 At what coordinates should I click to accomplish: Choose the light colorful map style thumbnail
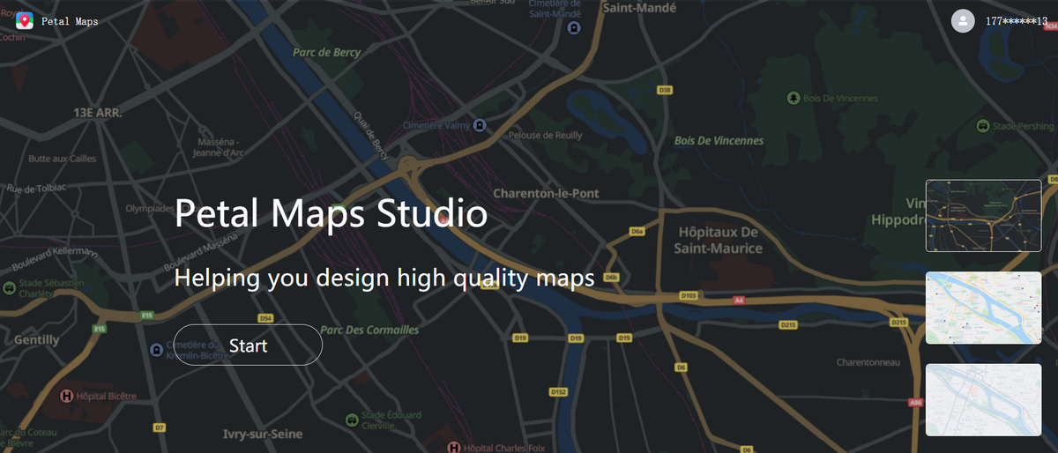click(983, 308)
